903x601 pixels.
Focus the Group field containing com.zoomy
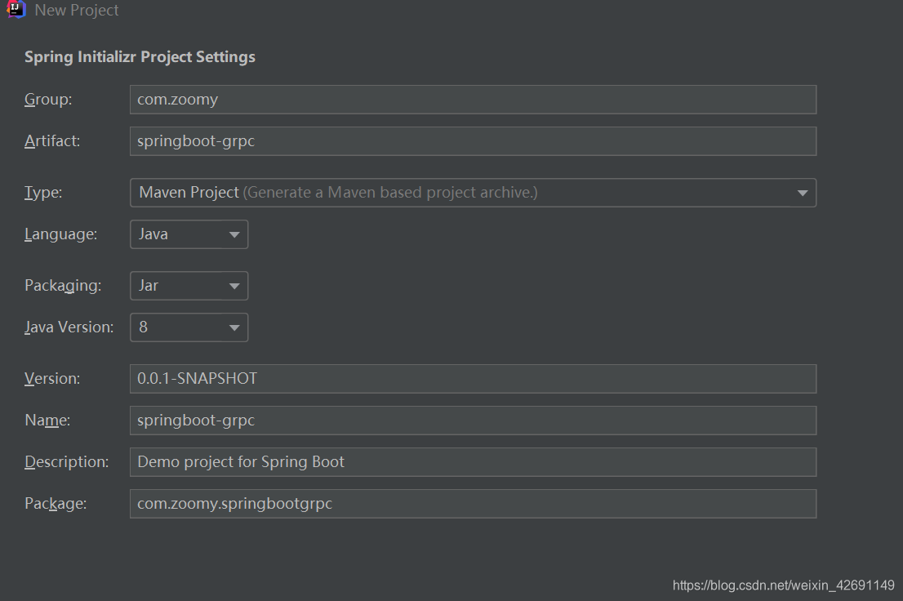coord(473,100)
